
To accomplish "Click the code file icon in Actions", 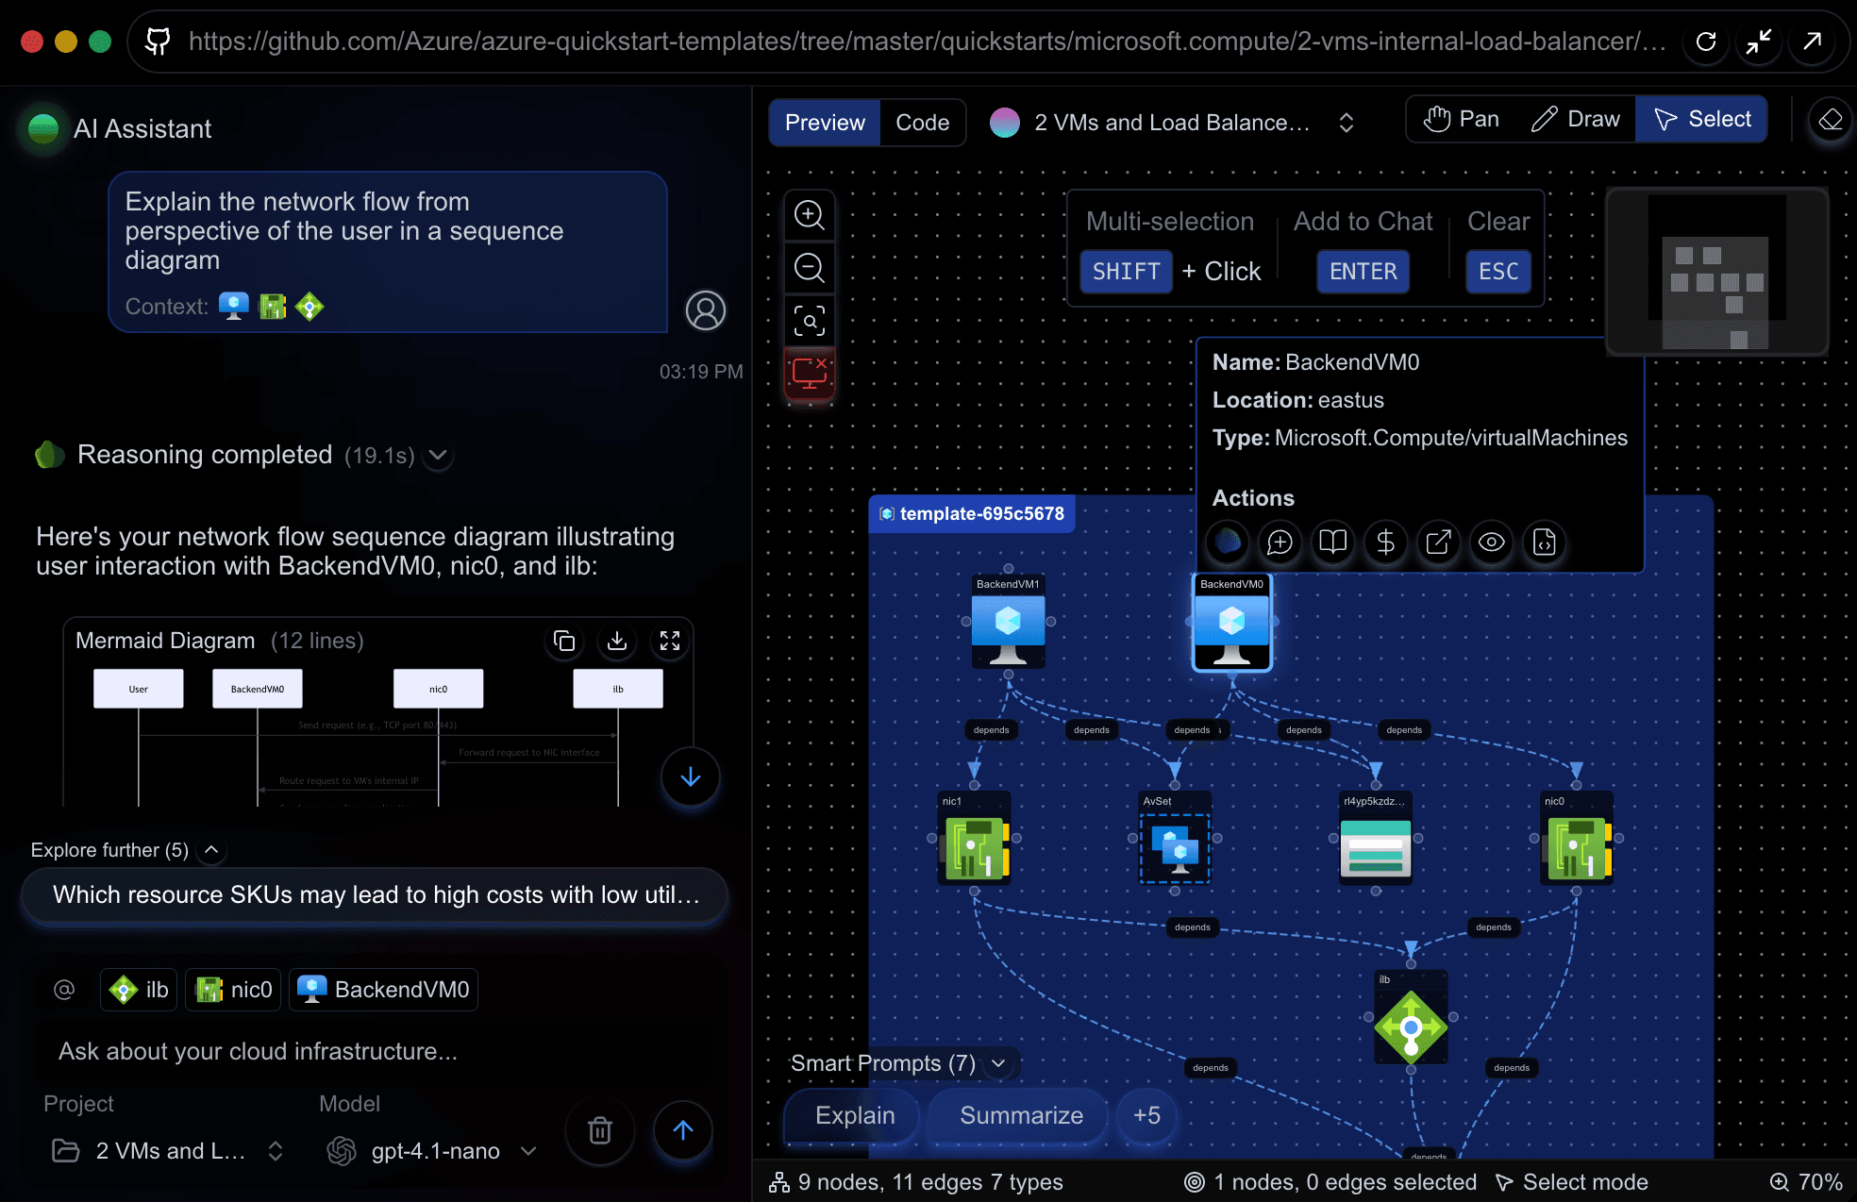I will (1545, 543).
